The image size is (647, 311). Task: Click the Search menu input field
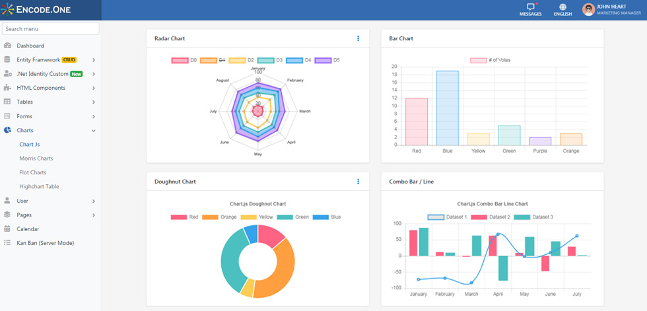51,29
